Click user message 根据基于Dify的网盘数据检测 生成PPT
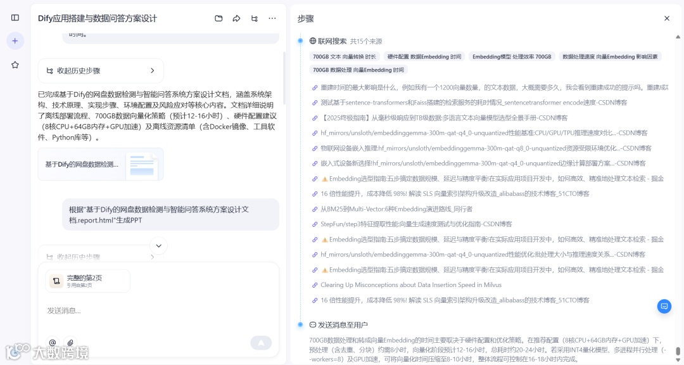Screen dimensions: 684x365 point(170,215)
